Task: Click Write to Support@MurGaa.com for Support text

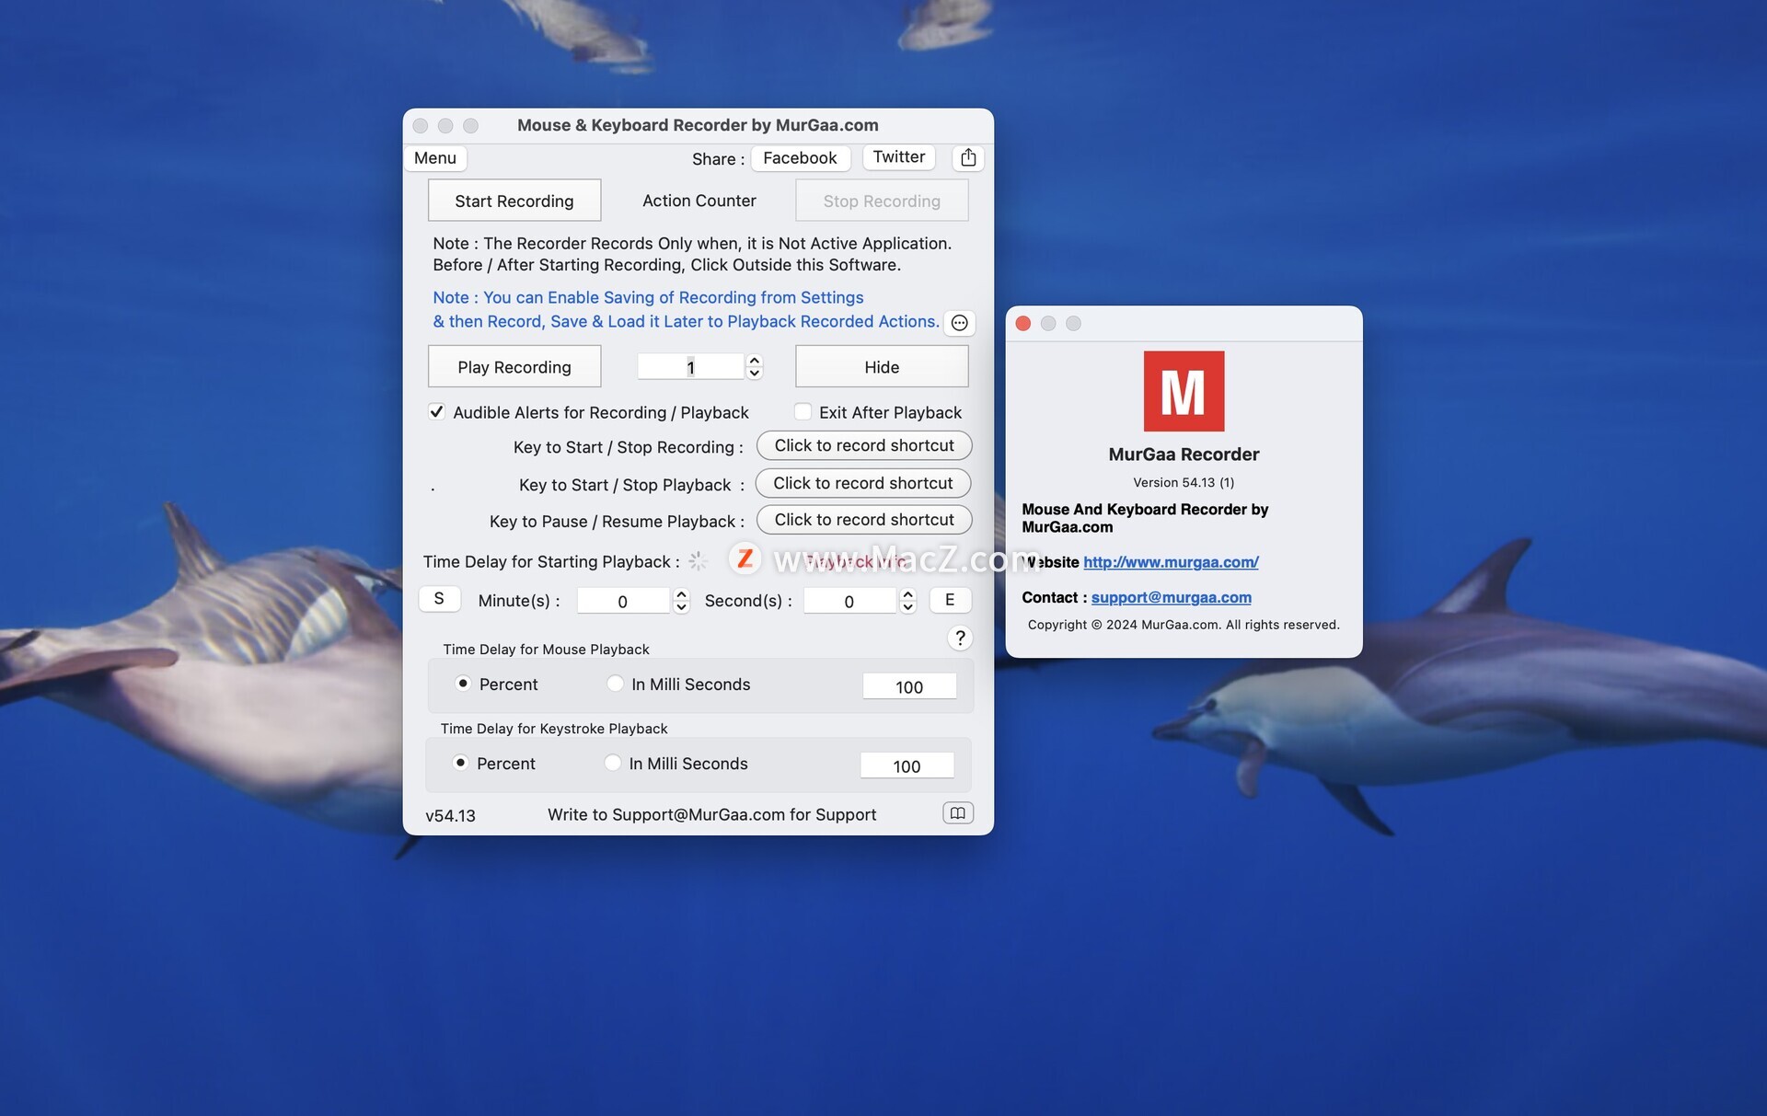Action: (711, 814)
